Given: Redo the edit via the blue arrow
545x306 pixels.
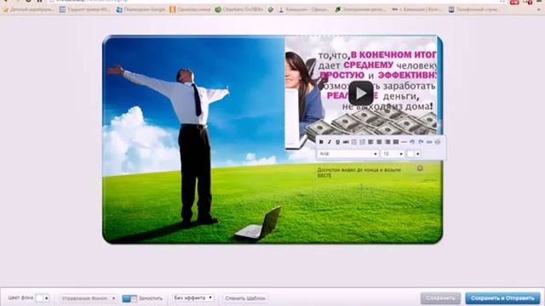Looking at the screenshot, I should (x=421, y=142).
